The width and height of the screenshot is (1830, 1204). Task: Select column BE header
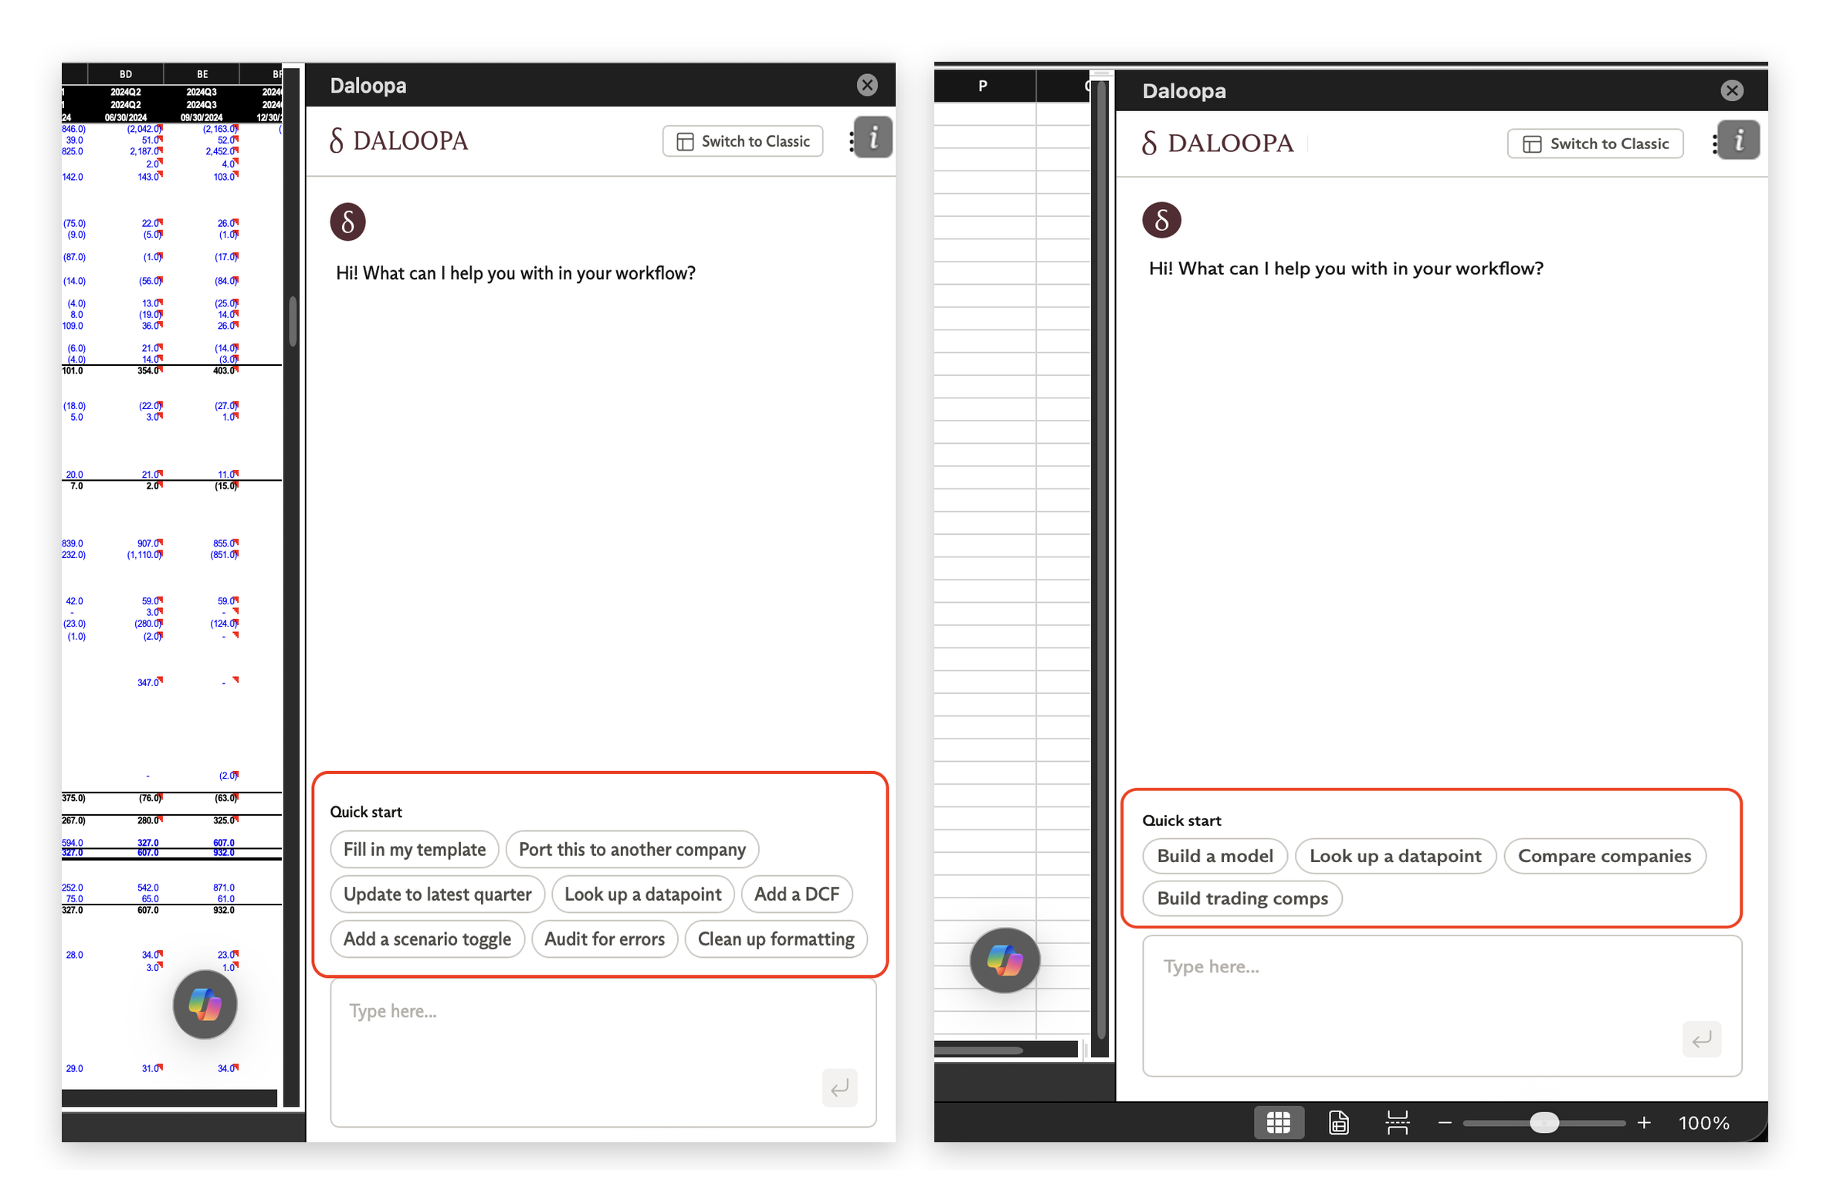point(202,74)
